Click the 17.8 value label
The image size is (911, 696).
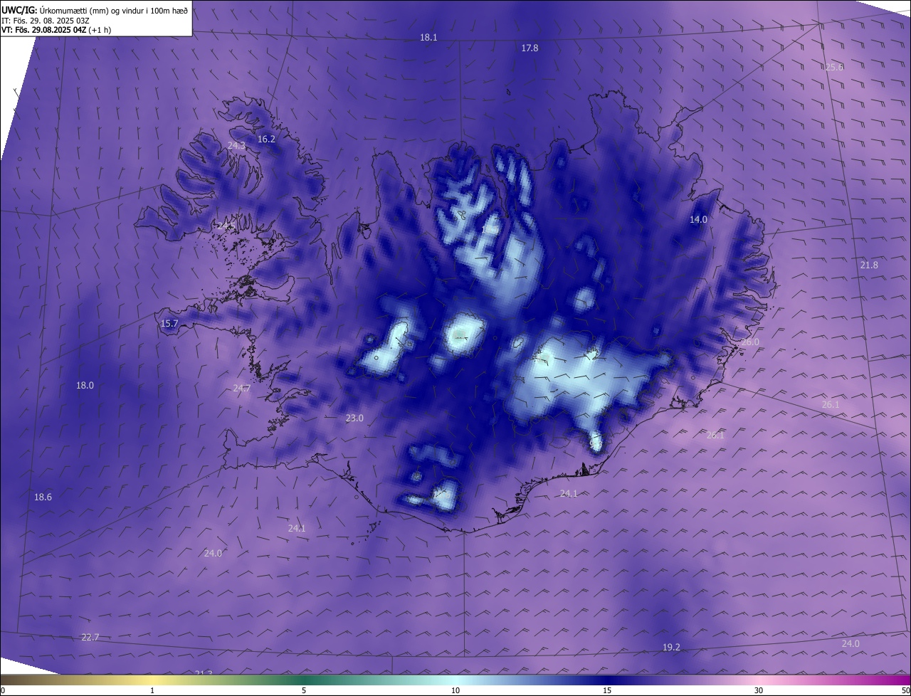[530, 48]
